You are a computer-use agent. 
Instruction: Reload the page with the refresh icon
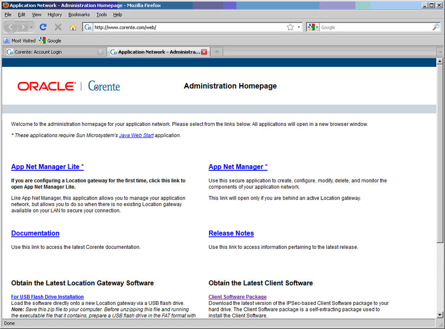coord(43,27)
